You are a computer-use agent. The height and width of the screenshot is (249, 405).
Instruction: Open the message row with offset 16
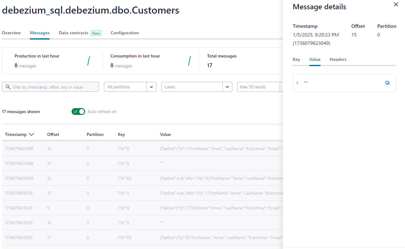click(x=123, y=178)
